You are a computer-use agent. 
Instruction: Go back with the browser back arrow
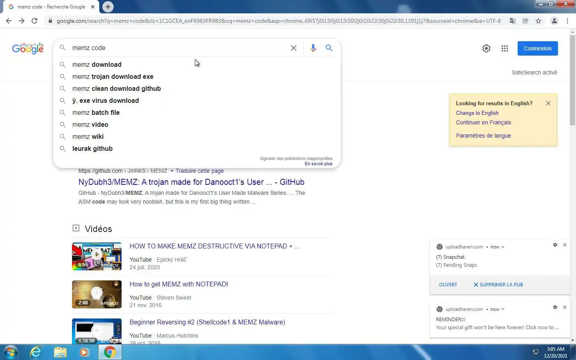coord(9,21)
